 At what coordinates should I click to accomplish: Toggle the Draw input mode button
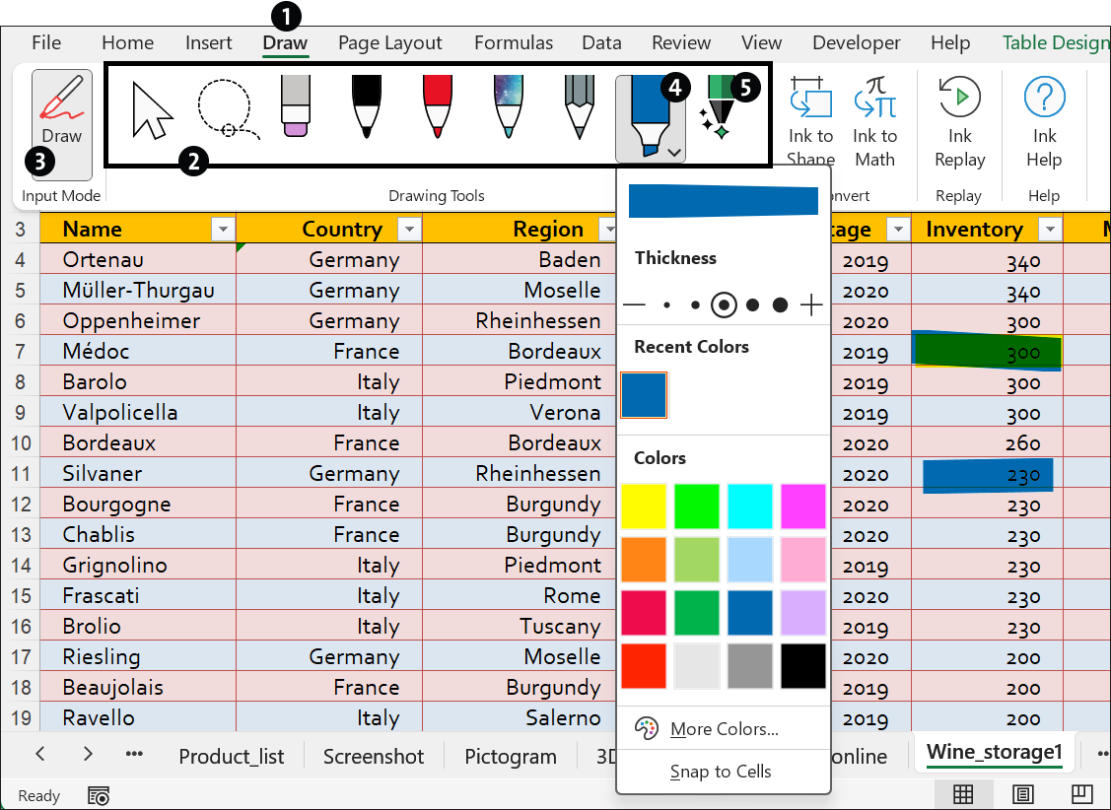pos(62,124)
